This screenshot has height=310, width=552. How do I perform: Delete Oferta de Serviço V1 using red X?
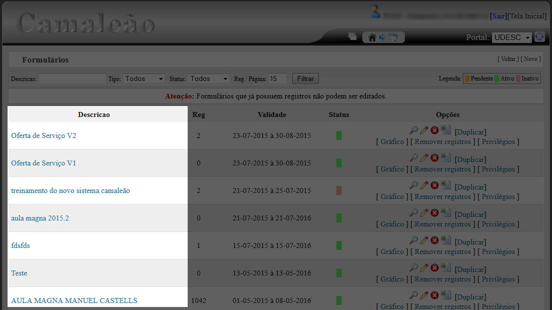tap(435, 157)
